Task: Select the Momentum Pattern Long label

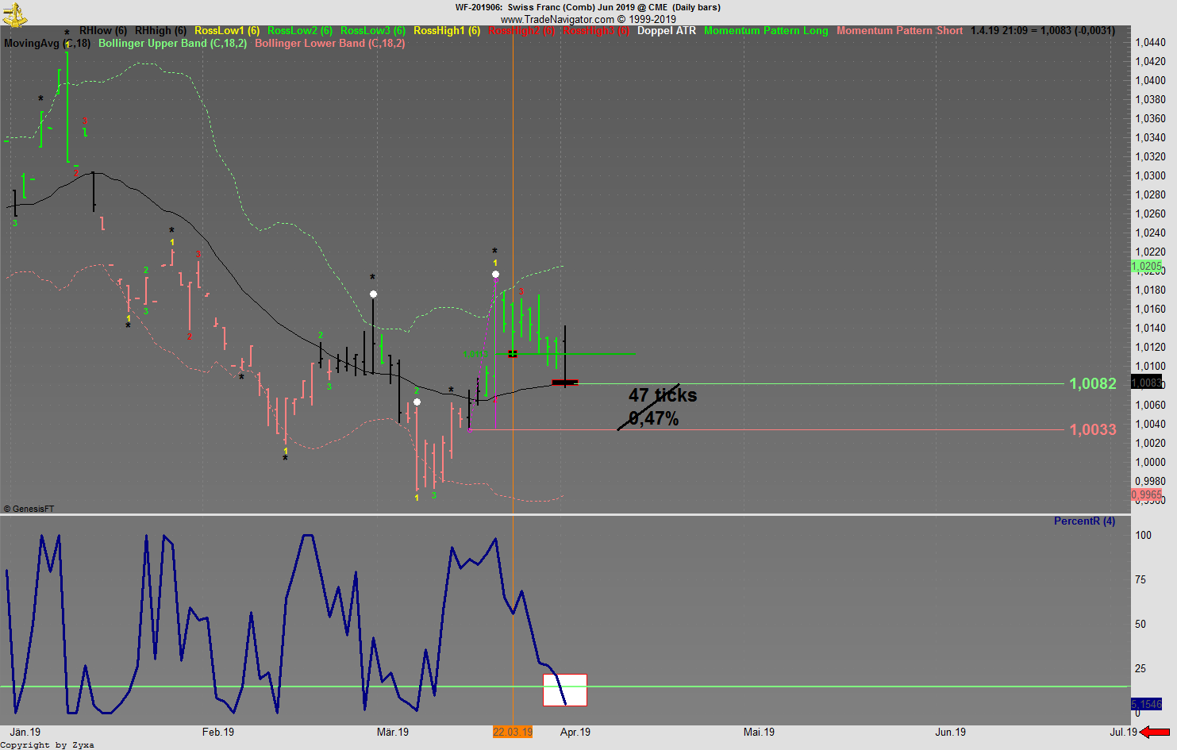Action: pyautogui.click(x=766, y=31)
